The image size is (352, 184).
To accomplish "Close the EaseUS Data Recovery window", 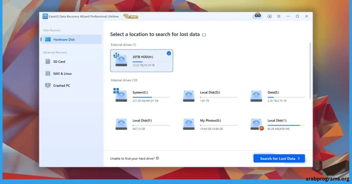I will pyautogui.click(x=307, y=16).
